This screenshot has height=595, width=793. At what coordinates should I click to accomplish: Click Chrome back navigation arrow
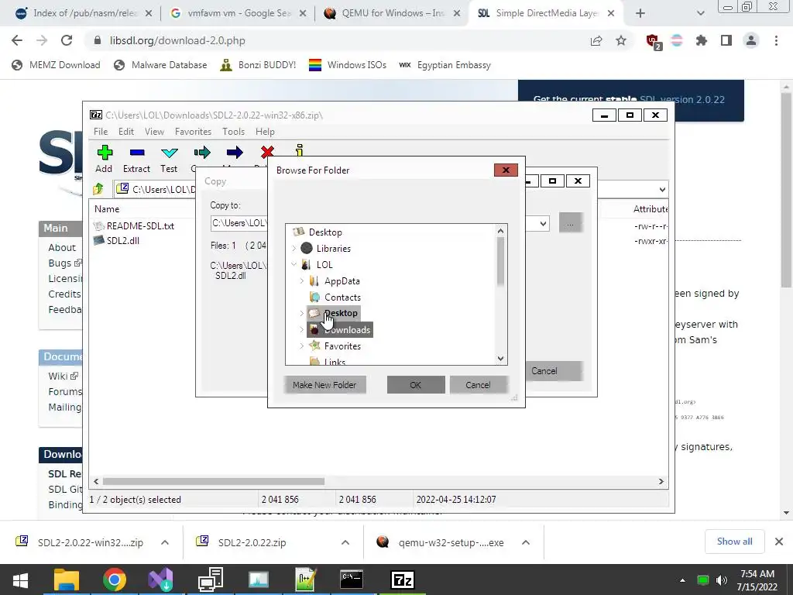point(17,40)
